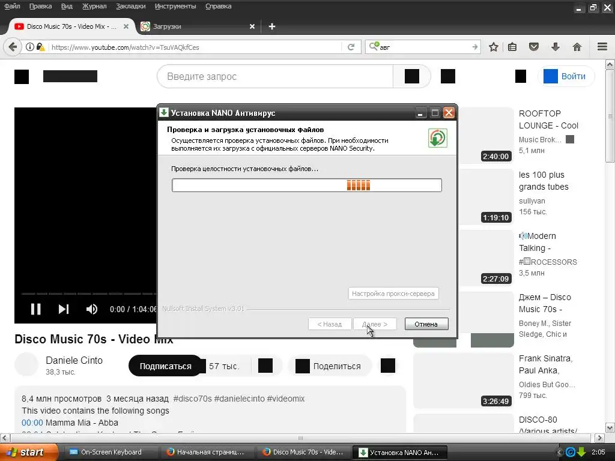Image resolution: width=615 pixels, height=461 pixels.
Task: Click the insecure connection lock warning icon
Action: pos(40,47)
